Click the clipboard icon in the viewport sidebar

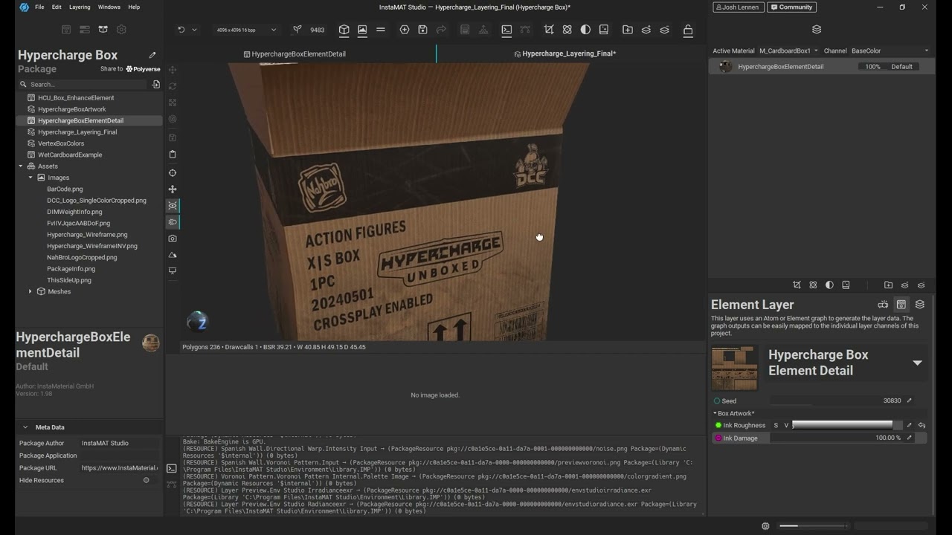pos(173,155)
